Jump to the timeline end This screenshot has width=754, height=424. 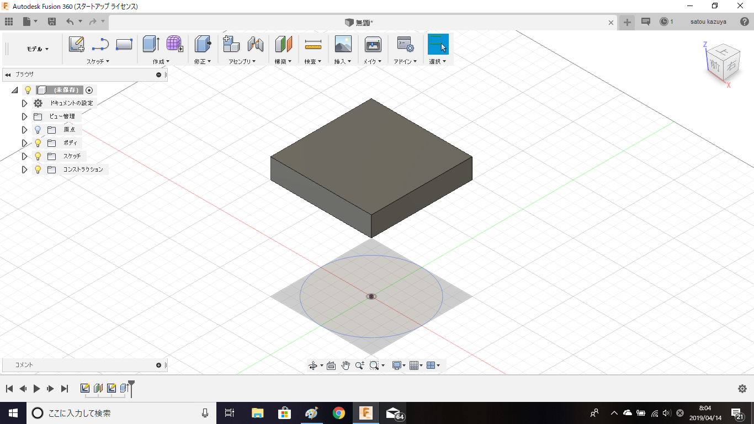coord(65,389)
